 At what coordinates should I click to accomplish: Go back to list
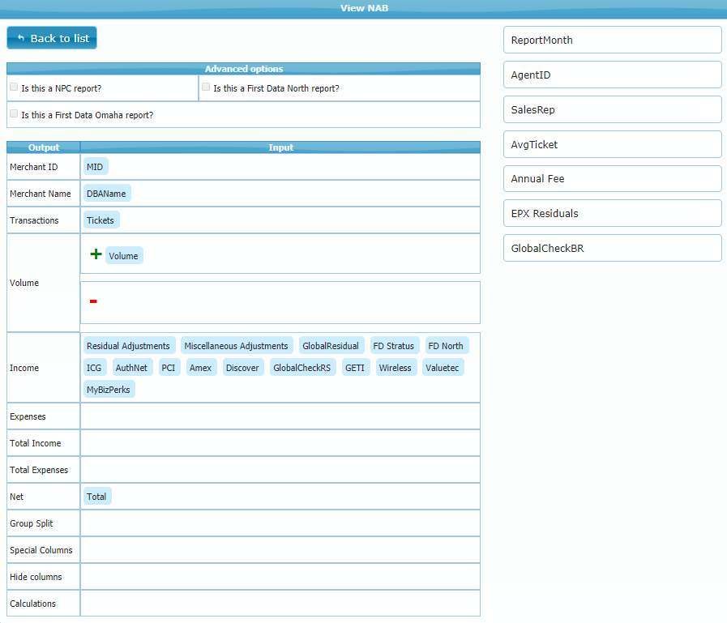tap(52, 38)
